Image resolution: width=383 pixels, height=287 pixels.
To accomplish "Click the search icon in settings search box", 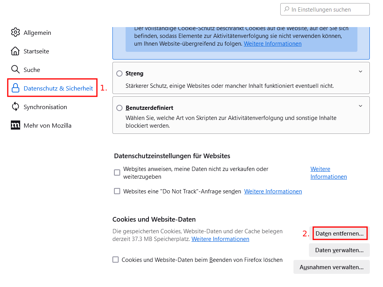I will coord(286,9).
